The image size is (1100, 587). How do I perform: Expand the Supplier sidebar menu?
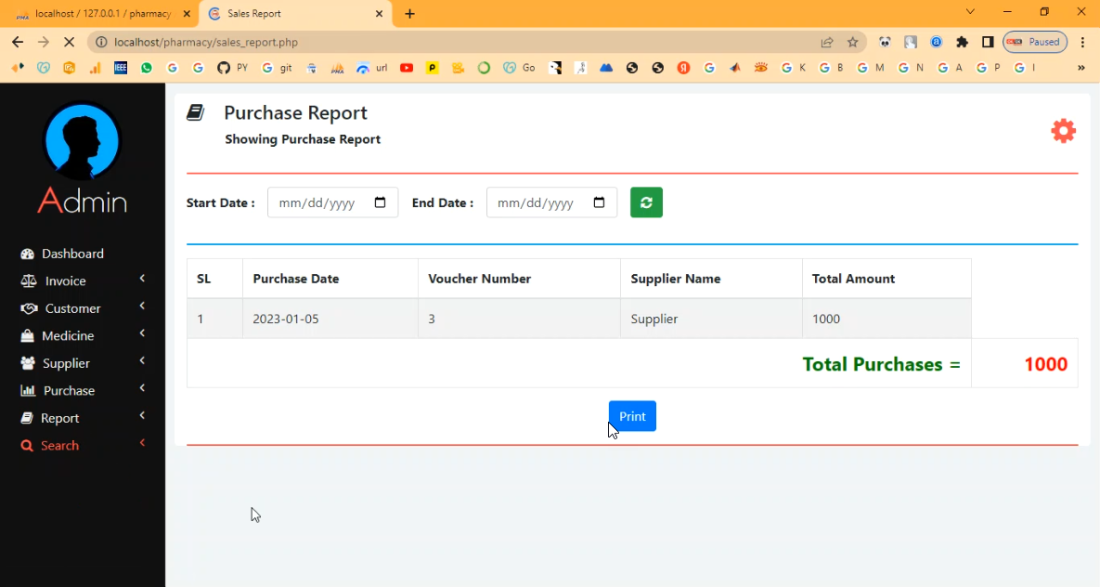click(66, 363)
